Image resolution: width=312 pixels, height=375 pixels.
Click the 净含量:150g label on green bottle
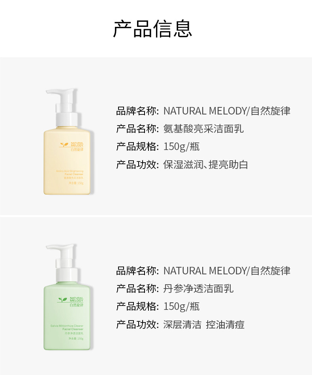pos(76,339)
